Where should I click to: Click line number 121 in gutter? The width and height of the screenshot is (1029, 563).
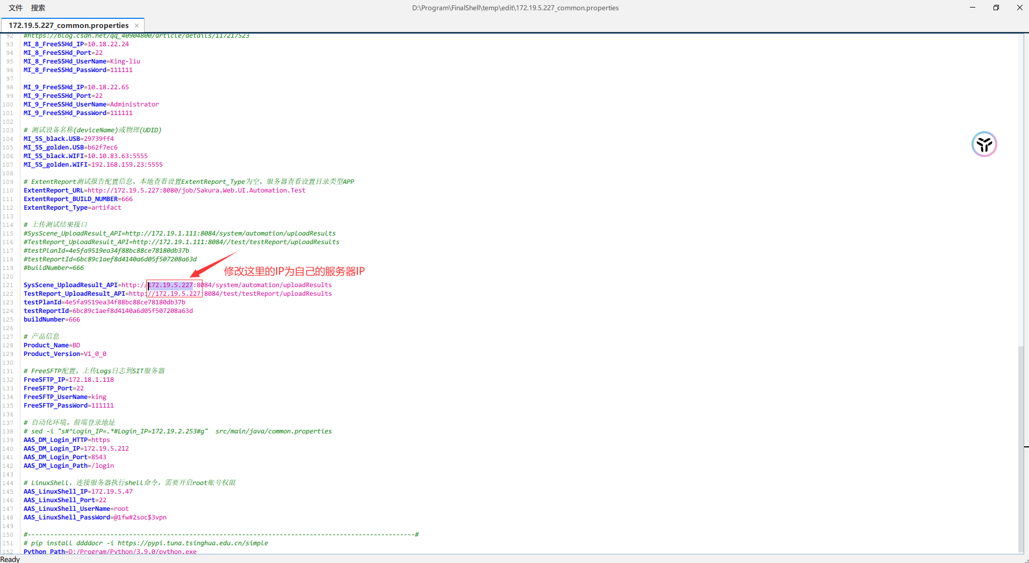8,285
